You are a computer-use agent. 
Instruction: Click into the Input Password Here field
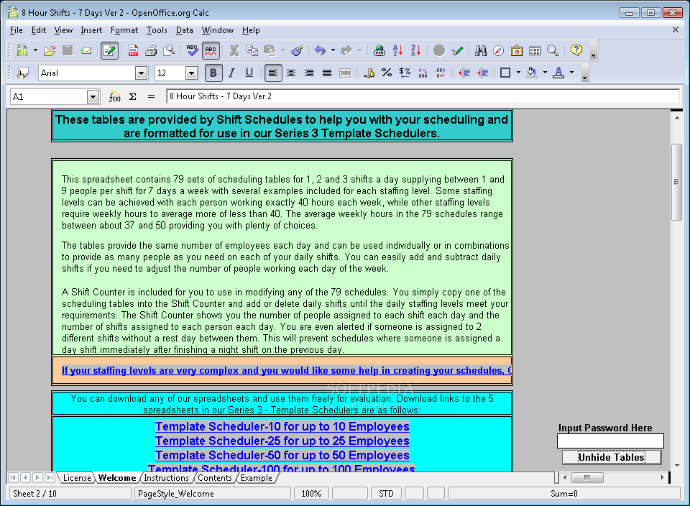pos(610,441)
